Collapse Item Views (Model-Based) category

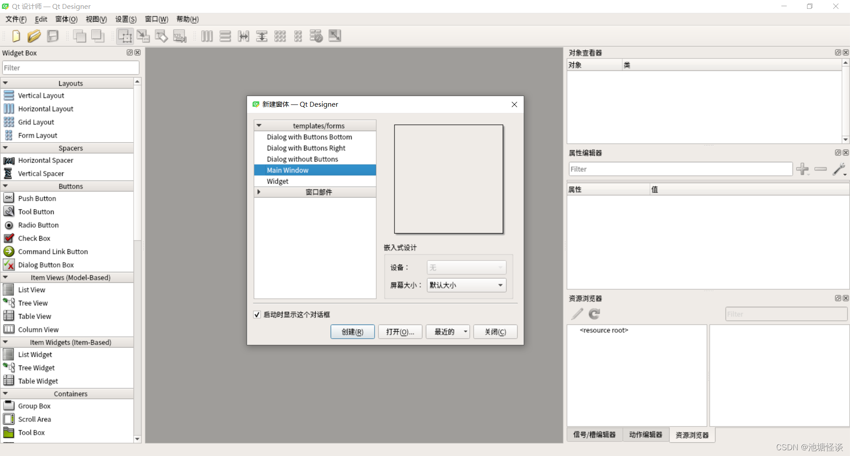[5, 277]
